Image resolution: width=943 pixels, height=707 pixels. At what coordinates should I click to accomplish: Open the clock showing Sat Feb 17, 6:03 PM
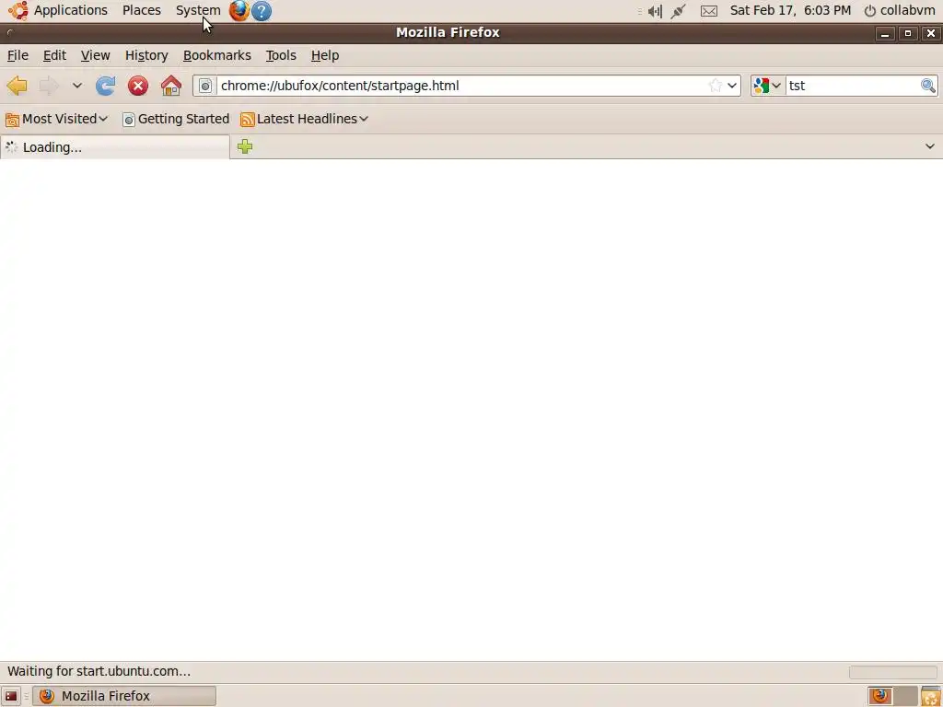click(x=790, y=10)
